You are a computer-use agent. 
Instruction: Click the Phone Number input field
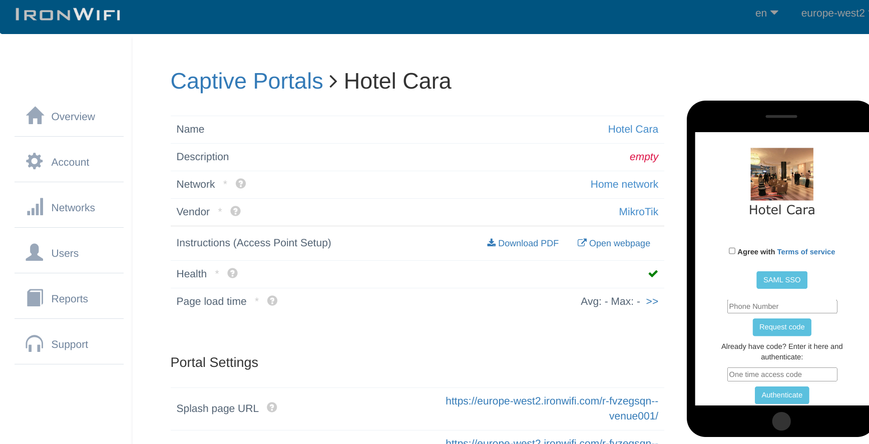tap(782, 306)
